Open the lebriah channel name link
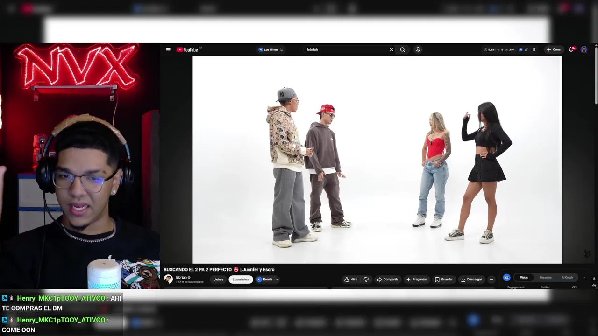This screenshot has height=336, width=598. (181, 277)
